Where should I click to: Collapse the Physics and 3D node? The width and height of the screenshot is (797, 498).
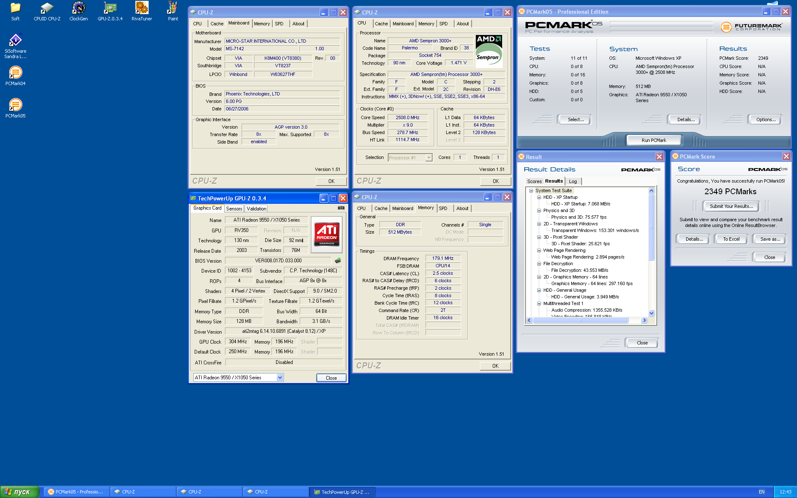[539, 210]
